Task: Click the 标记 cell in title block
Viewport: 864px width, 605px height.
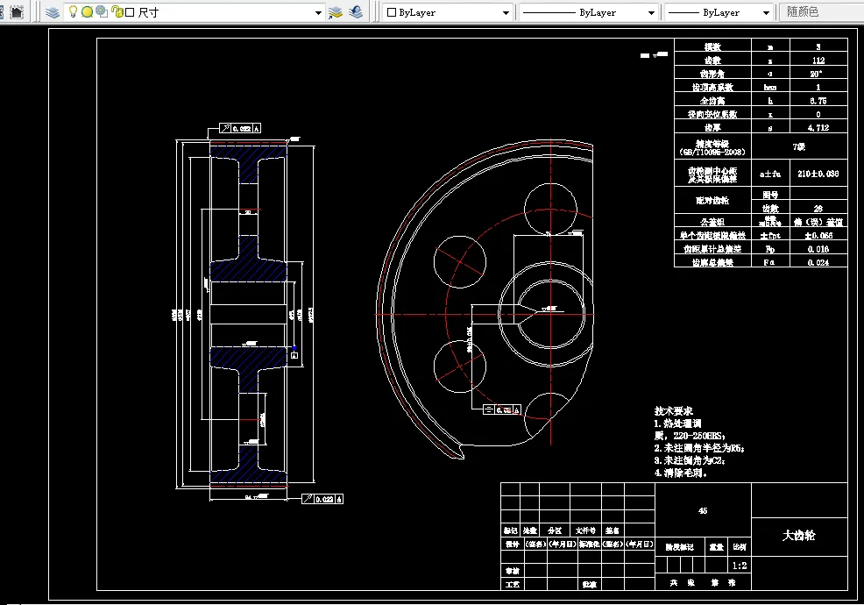Action: click(x=510, y=530)
